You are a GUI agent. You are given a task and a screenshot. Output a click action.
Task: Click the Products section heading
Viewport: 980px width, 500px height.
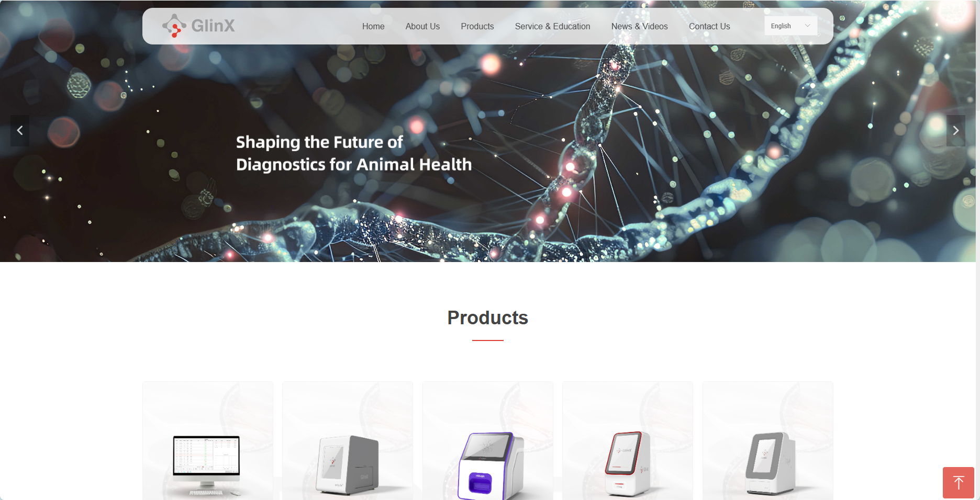(x=488, y=317)
